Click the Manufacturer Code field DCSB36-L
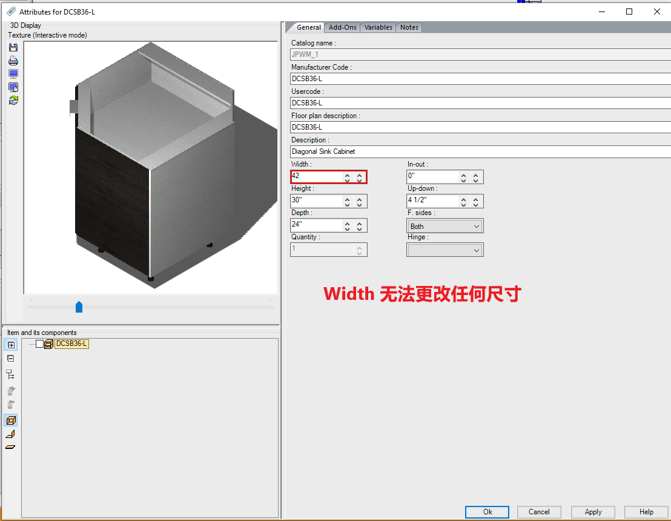The height and width of the screenshot is (521, 671). coord(480,79)
